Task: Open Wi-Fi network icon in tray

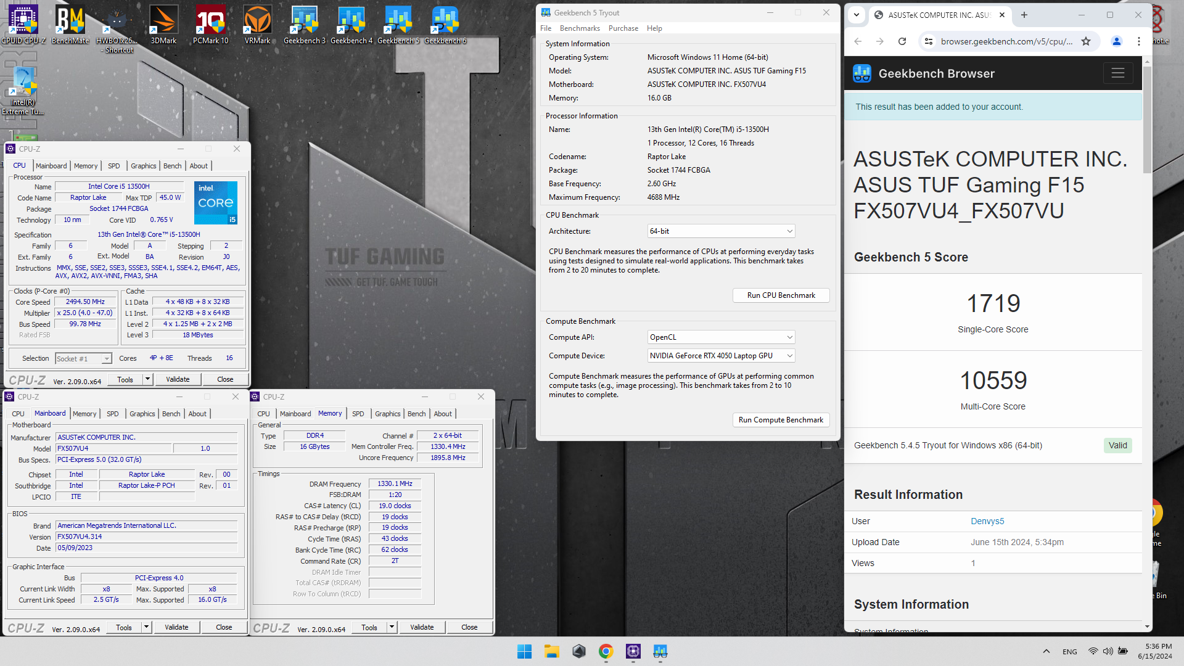Action: tap(1093, 651)
